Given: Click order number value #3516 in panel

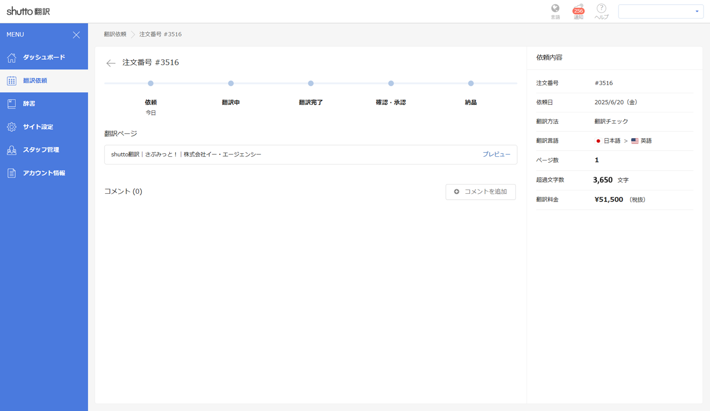Looking at the screenshot, I should pyautogui.click(x=604, y=83).
